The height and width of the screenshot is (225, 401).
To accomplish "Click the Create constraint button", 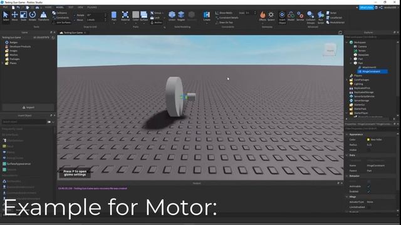I will pyautogui.click(x=207, y=16).
